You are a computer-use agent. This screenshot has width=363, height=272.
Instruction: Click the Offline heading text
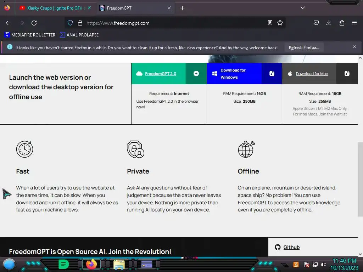point(248,171)
